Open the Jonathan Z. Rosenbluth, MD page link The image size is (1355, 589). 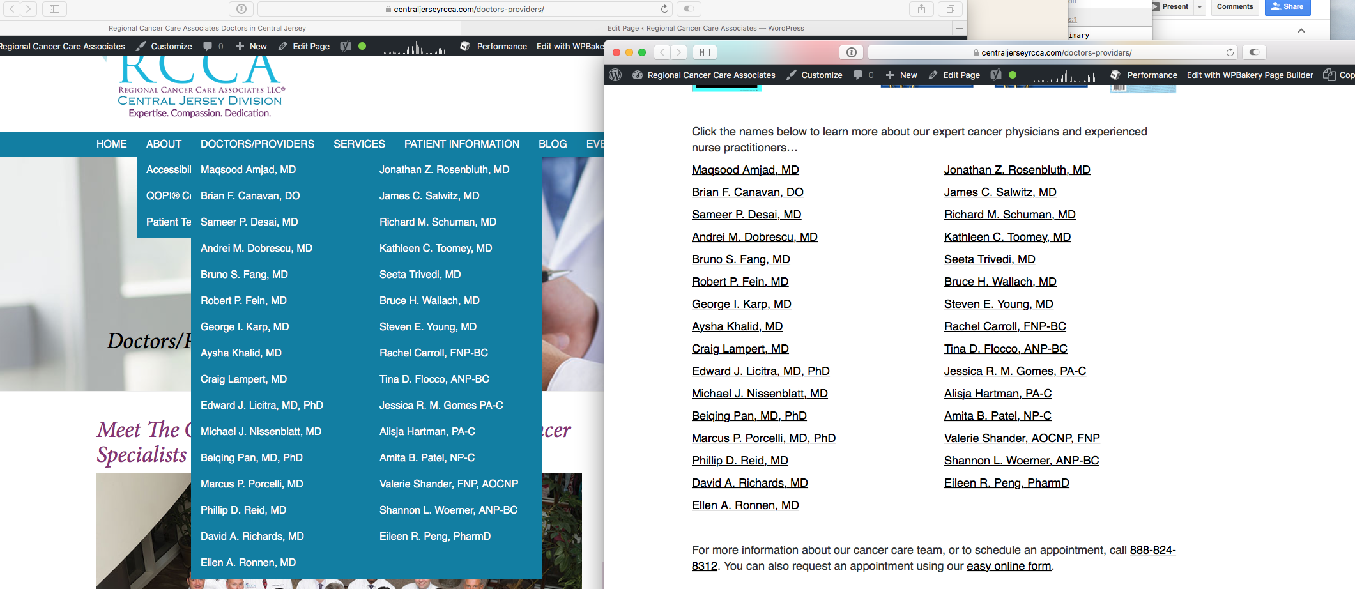pos(1017,170)
